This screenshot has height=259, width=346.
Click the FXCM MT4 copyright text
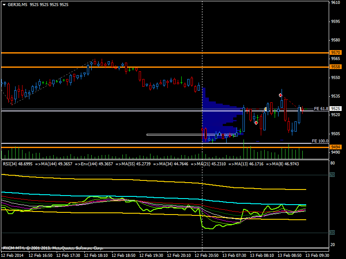(x=53, y=248)
